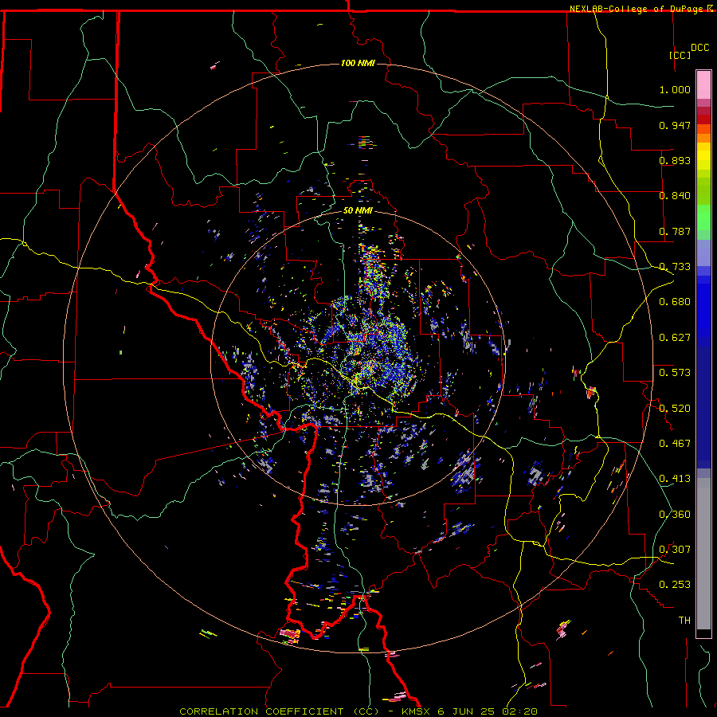Click the 100 NMI range ring label
This screenshot has height=717, width=717.
tap(358, 63)
